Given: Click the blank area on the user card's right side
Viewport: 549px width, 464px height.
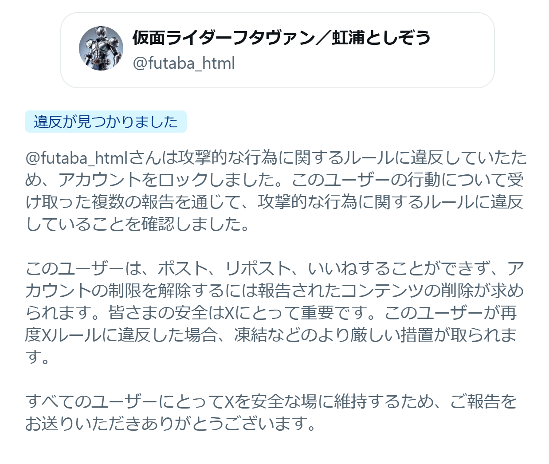Looking at the screenshot, I should [461, 50].
